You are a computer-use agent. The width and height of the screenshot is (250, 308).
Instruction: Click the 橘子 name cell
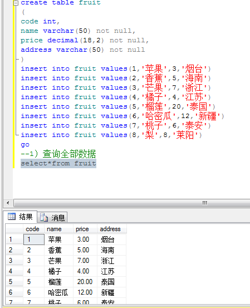tap(58, 271)
